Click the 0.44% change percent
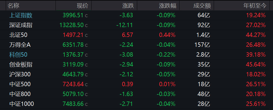The width and height of the screenshot is (273, 110). pyautogui.click(x=167, y=35)
